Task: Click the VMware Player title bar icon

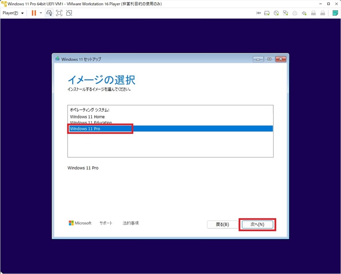Action: (4, 4)
